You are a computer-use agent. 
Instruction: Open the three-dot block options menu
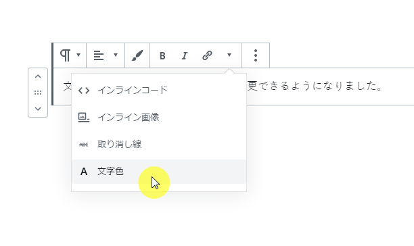255,55
